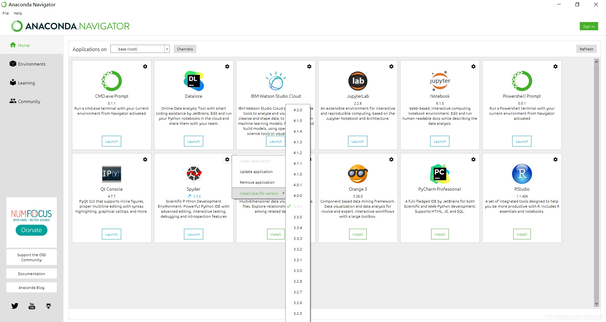Launch Qt Console
This screenshot has width=606, height=322.
[x=112, y=234]
